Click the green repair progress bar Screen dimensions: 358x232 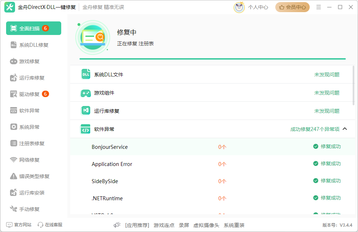click(x=213, y=58)
